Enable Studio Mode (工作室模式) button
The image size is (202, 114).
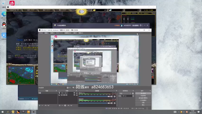143,100
